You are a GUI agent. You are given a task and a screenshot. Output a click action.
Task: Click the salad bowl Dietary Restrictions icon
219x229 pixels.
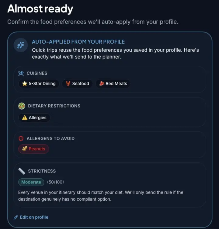point(22,106)
